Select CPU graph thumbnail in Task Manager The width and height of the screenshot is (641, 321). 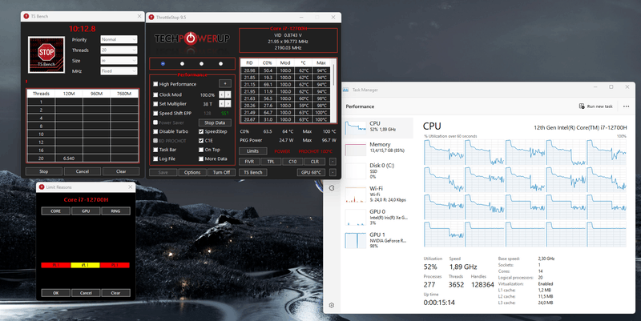[x=355, y=128]
